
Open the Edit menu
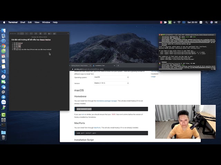pos(30,22)
